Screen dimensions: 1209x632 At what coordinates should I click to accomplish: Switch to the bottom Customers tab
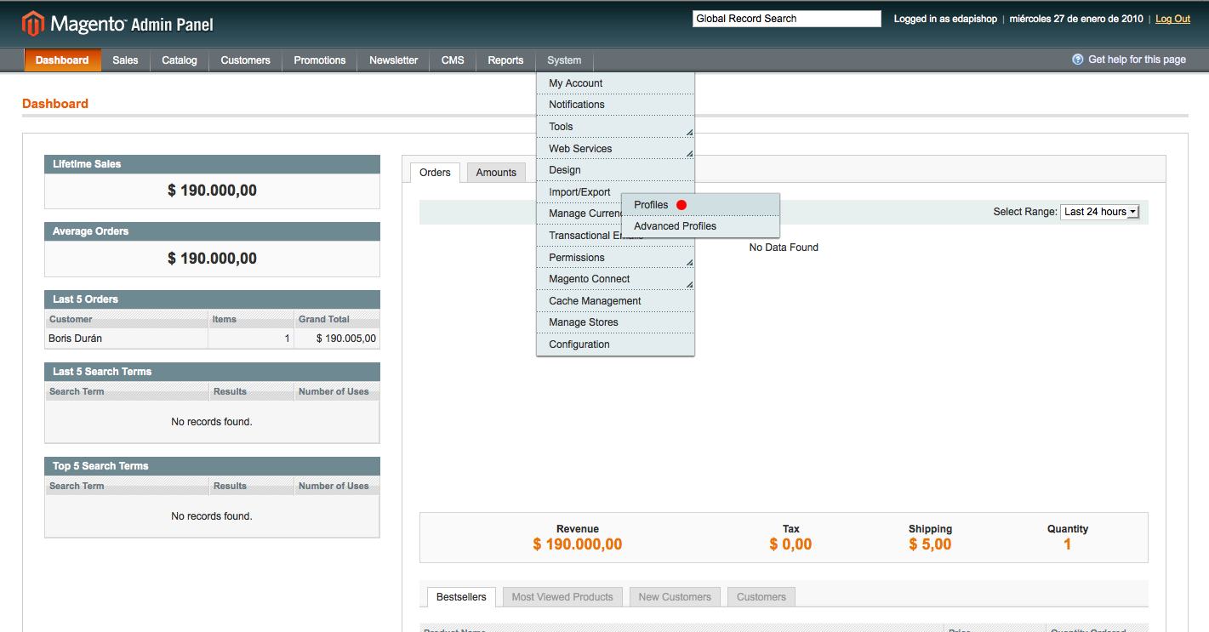[x=761, y=597]
